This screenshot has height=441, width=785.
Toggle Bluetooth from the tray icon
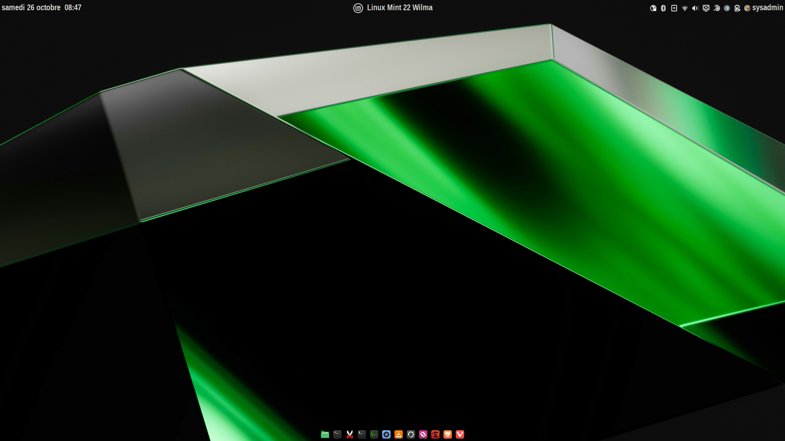tap(664, 8)
